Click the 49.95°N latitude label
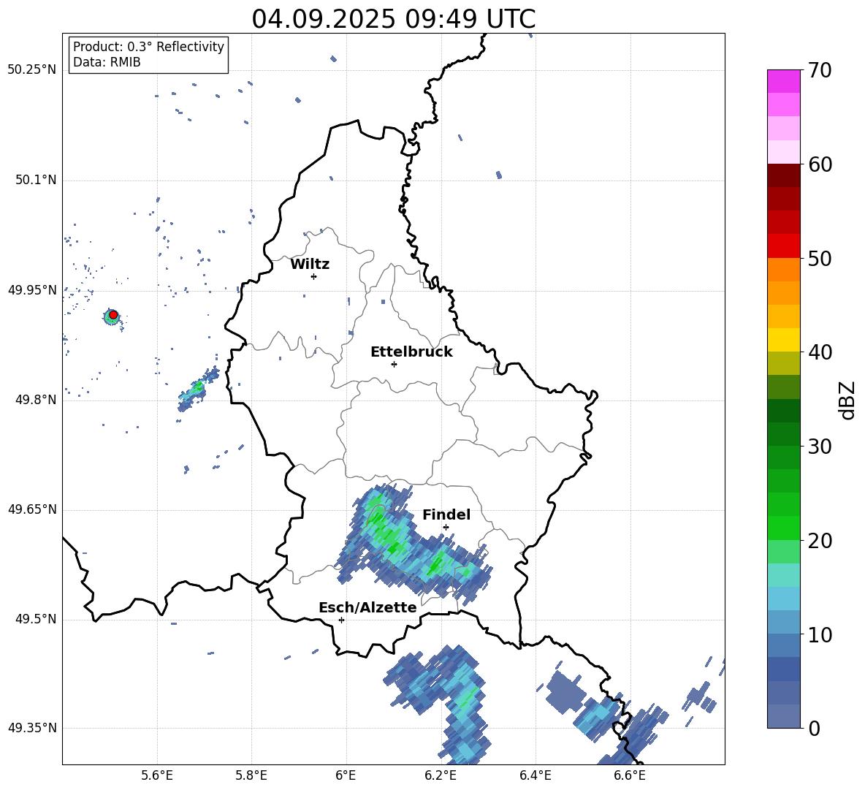This screenshot has height=790, width=865. tap(32, 290)
